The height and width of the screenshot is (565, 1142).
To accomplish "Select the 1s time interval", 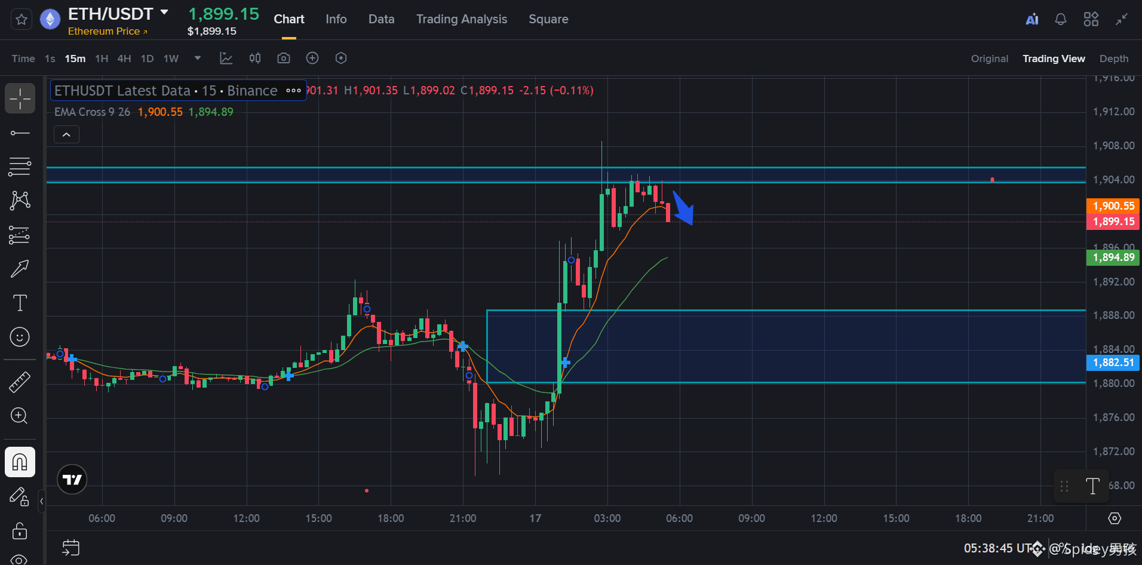I will pyautogui.click(x=50, y=59).
